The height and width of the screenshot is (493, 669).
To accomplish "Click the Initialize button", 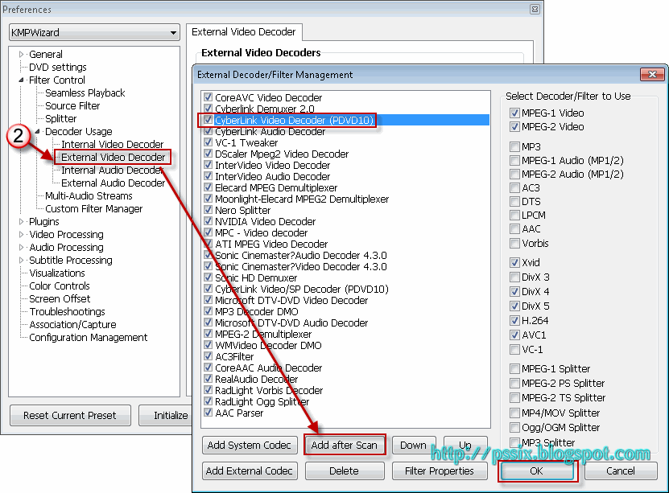I will (x=167, y=415).
